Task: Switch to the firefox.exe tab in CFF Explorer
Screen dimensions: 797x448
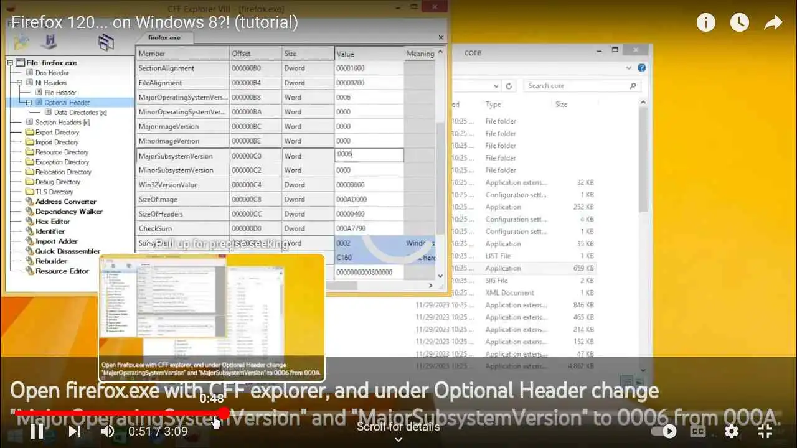Action: pos(164,38)
